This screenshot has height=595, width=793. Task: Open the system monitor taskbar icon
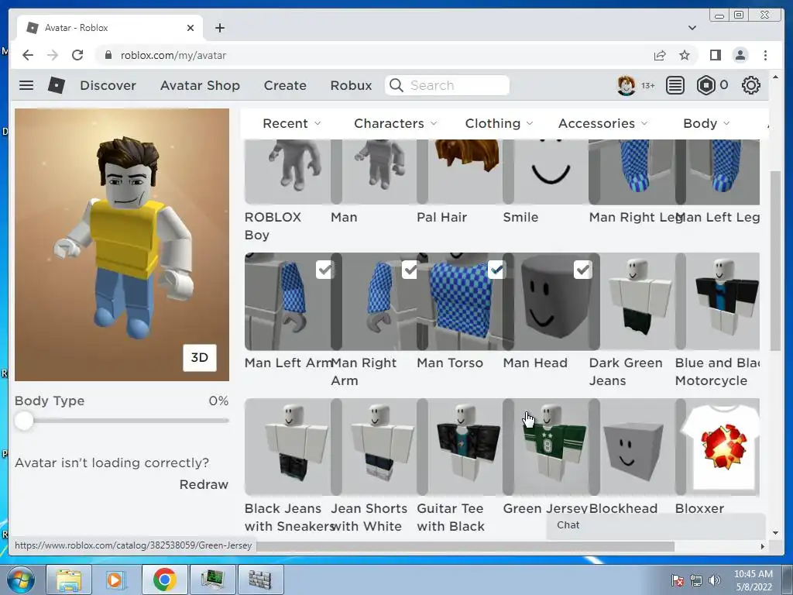213,580
